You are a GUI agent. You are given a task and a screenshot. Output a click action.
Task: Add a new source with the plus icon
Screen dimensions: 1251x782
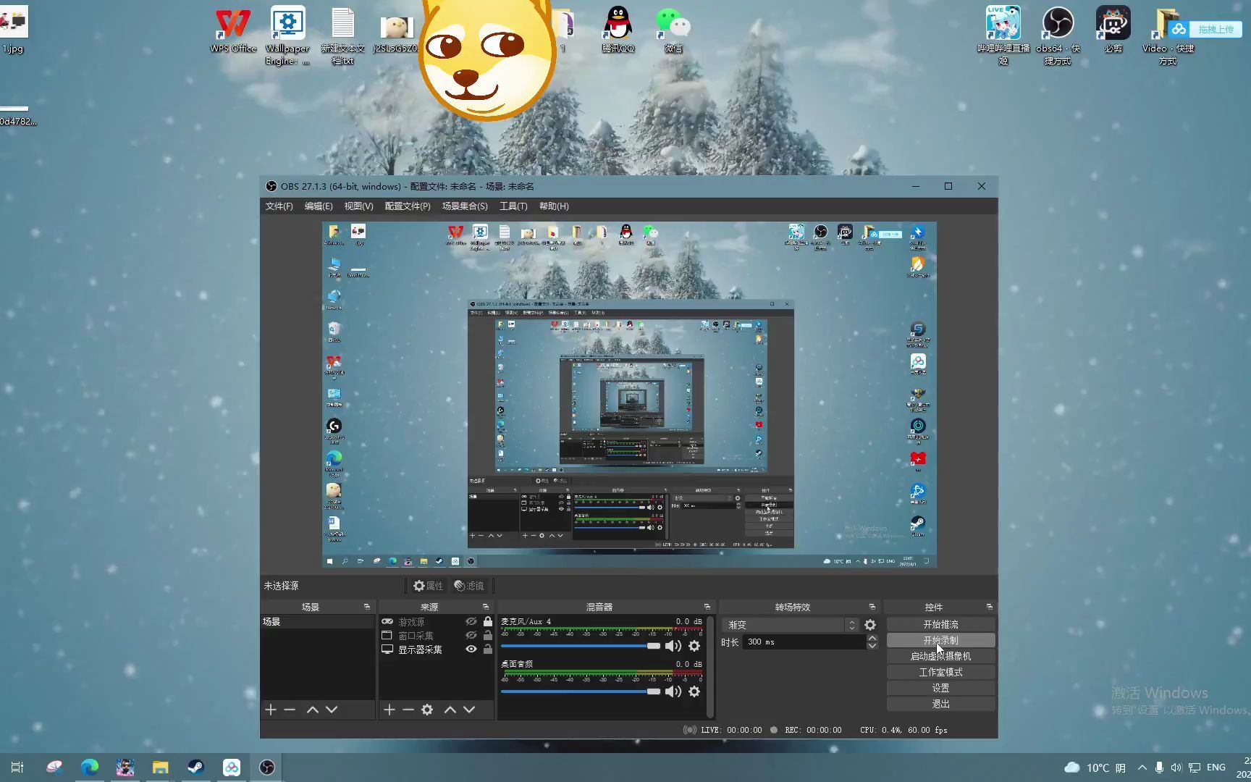pyautogui.click(x=389, y=710)
